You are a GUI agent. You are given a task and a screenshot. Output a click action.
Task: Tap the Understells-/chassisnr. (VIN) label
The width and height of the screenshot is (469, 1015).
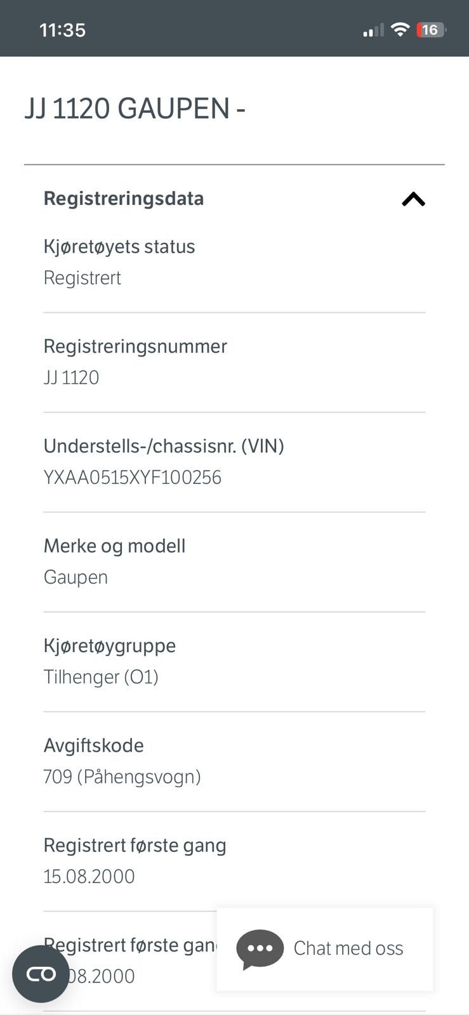pos(164,446)
